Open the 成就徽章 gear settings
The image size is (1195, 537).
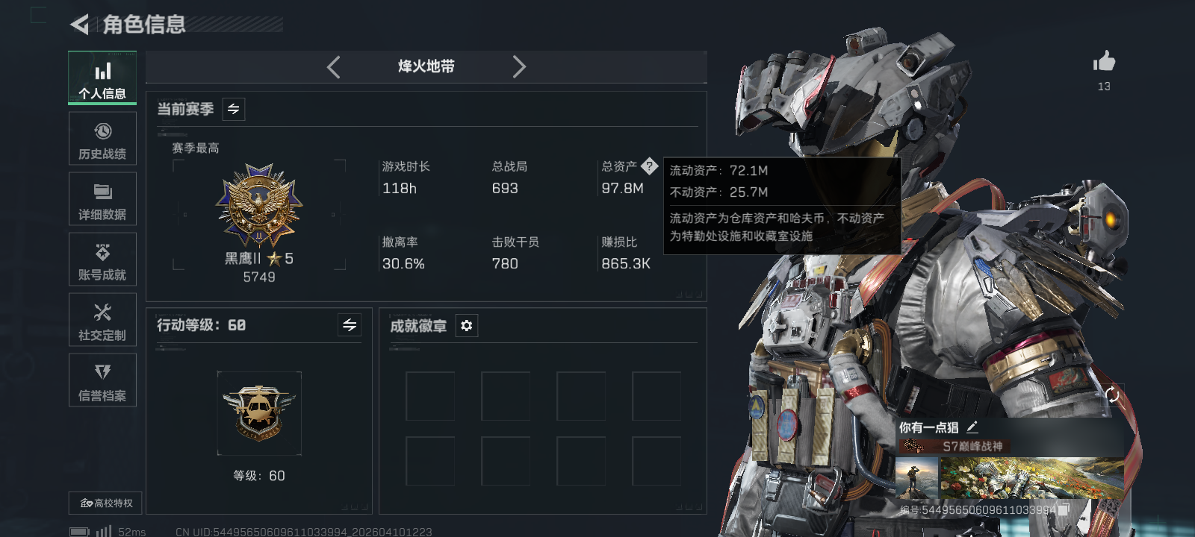(467, 326)
